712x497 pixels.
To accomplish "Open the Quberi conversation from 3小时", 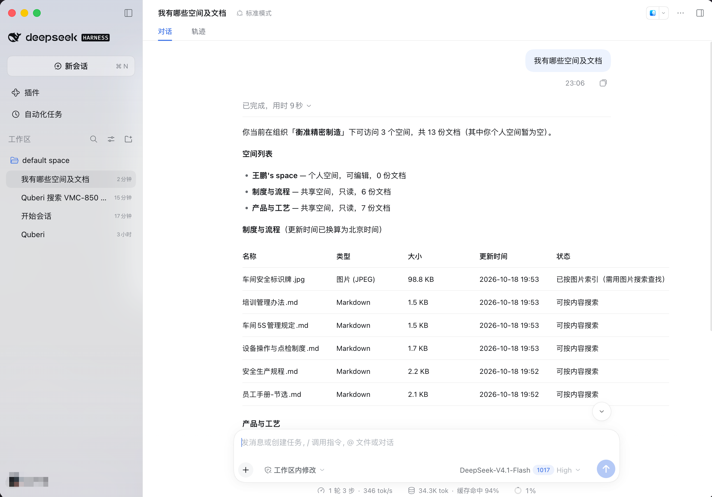I will click(x=71, y=234).
